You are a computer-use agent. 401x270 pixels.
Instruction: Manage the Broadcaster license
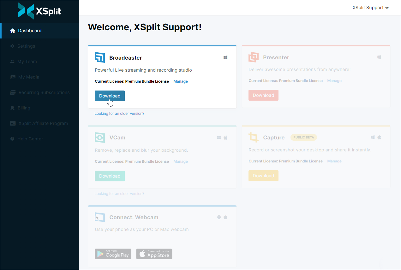pyautogui.click(x=181, y=81)
